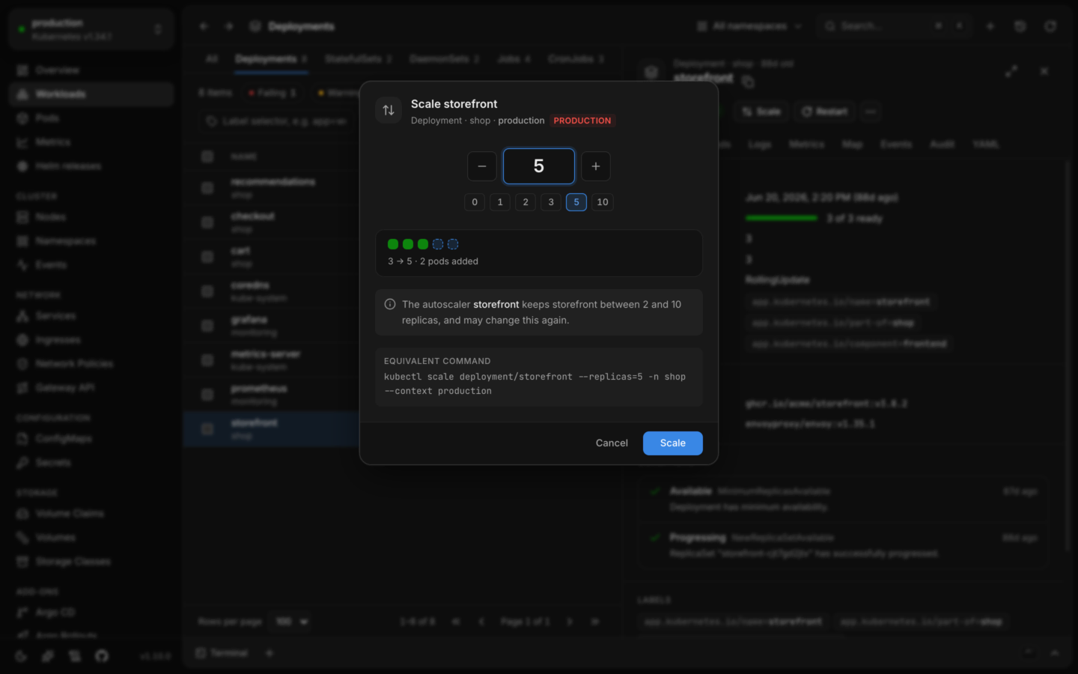
Task: Toggle the checkbox for the checkout deployment
Action: pos(207,222)
